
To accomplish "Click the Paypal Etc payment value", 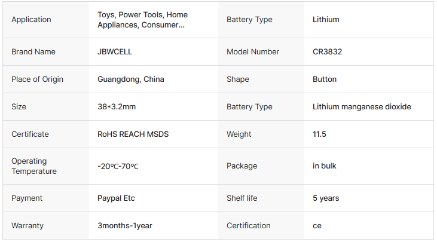I will point(116,198).
